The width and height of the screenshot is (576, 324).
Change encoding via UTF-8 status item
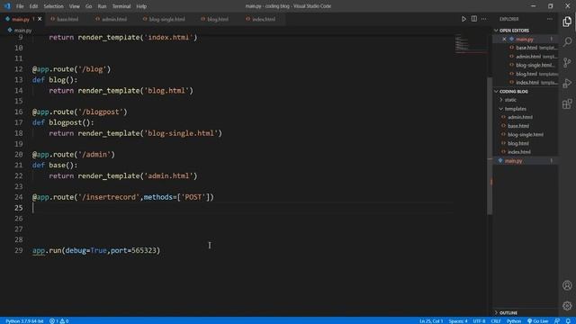point(479,321)
